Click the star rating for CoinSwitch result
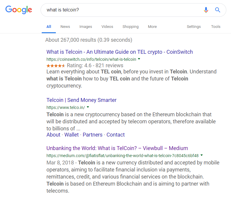Image resolution: width=231 pixels, height=202 pixels. (x=56, y=65)
